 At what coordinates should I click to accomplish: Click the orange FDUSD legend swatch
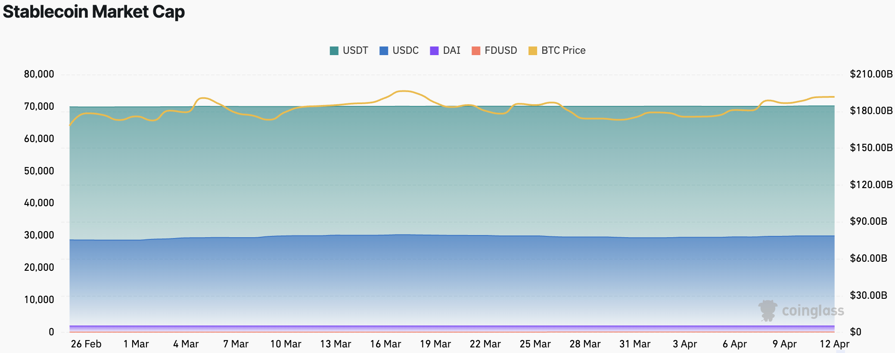point(476,51)
